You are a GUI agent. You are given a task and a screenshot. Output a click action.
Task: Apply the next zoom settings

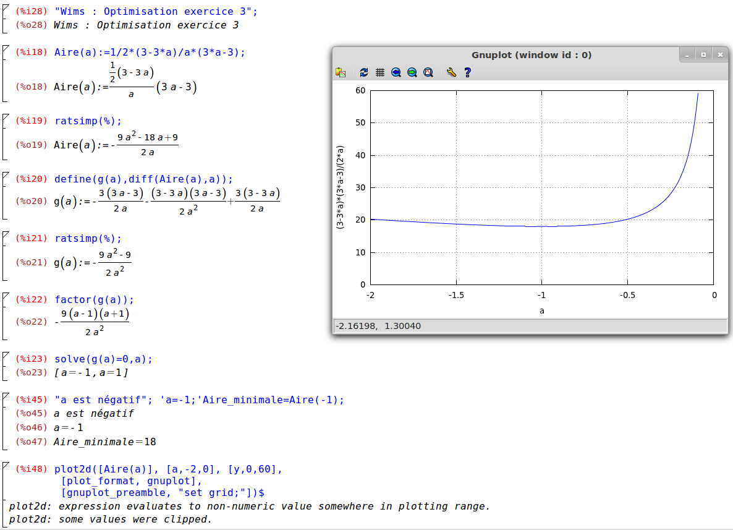(412, 72)
